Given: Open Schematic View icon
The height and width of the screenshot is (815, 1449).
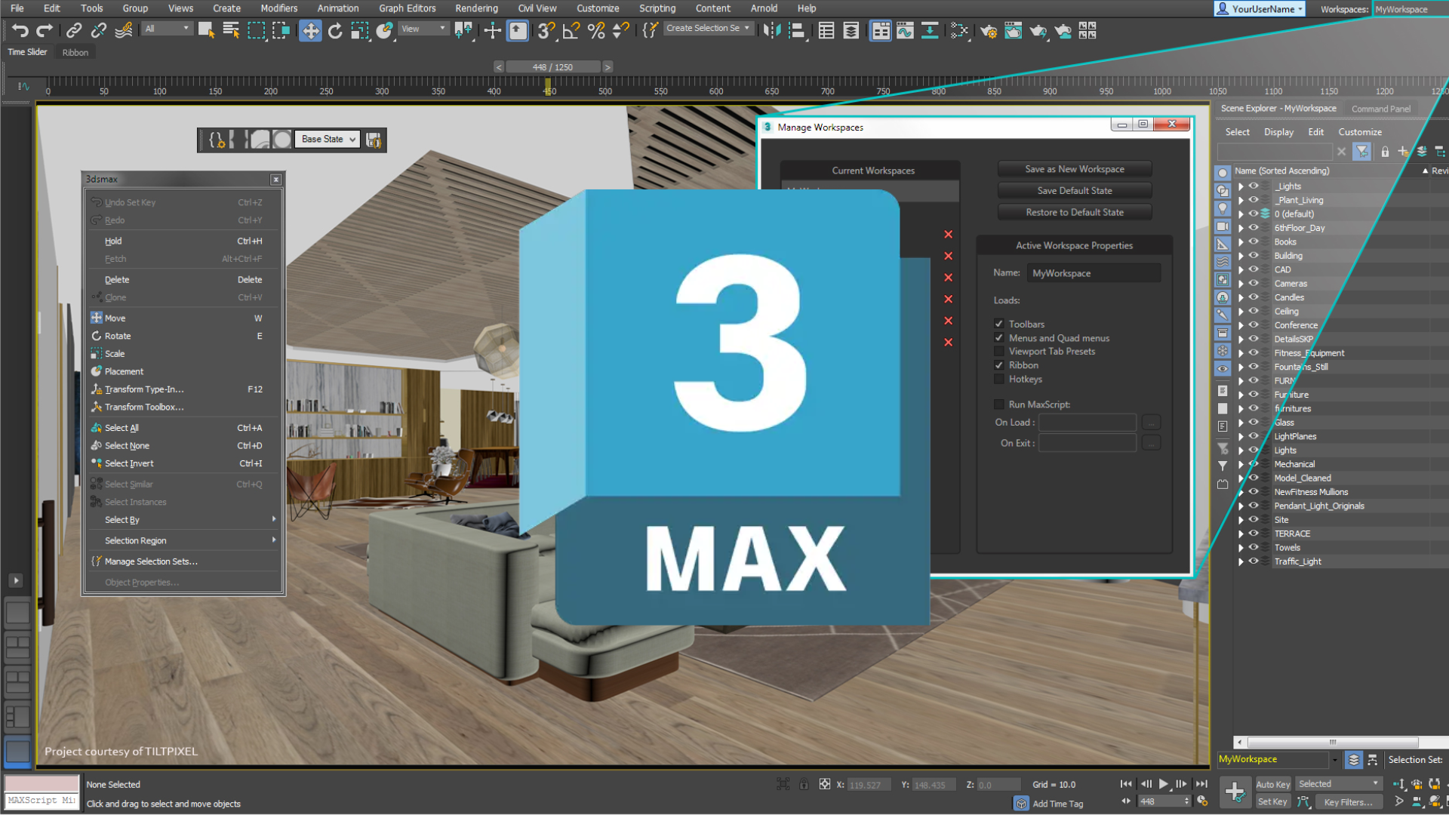Looking at the screenshot, I should click(x=930, y=30).
